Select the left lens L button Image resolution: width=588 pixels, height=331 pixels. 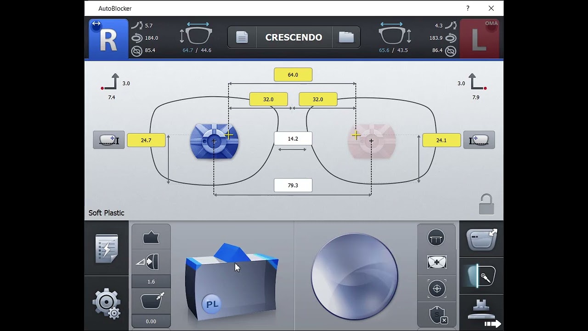tap(479, 39)
